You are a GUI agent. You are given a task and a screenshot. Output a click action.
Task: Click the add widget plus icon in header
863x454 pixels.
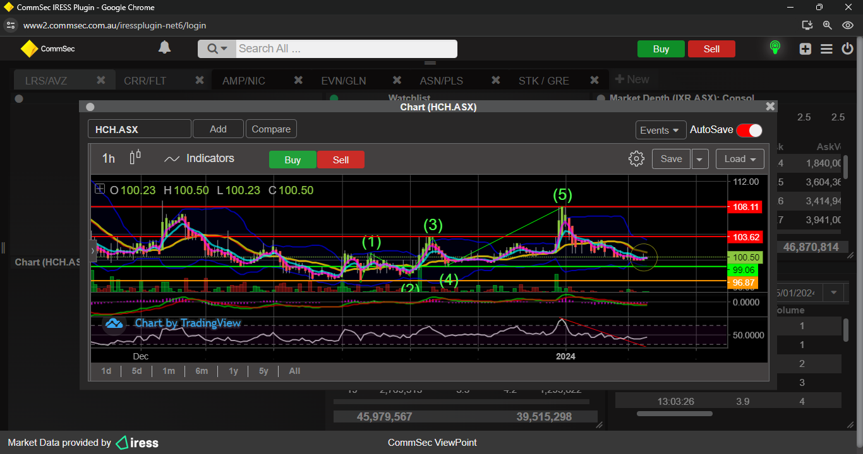pos(805,49)
